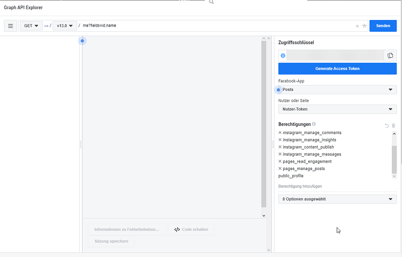Undo permission changes with the revert arrow icon
The height and width of the screenshot is (257, 402).
386,125
